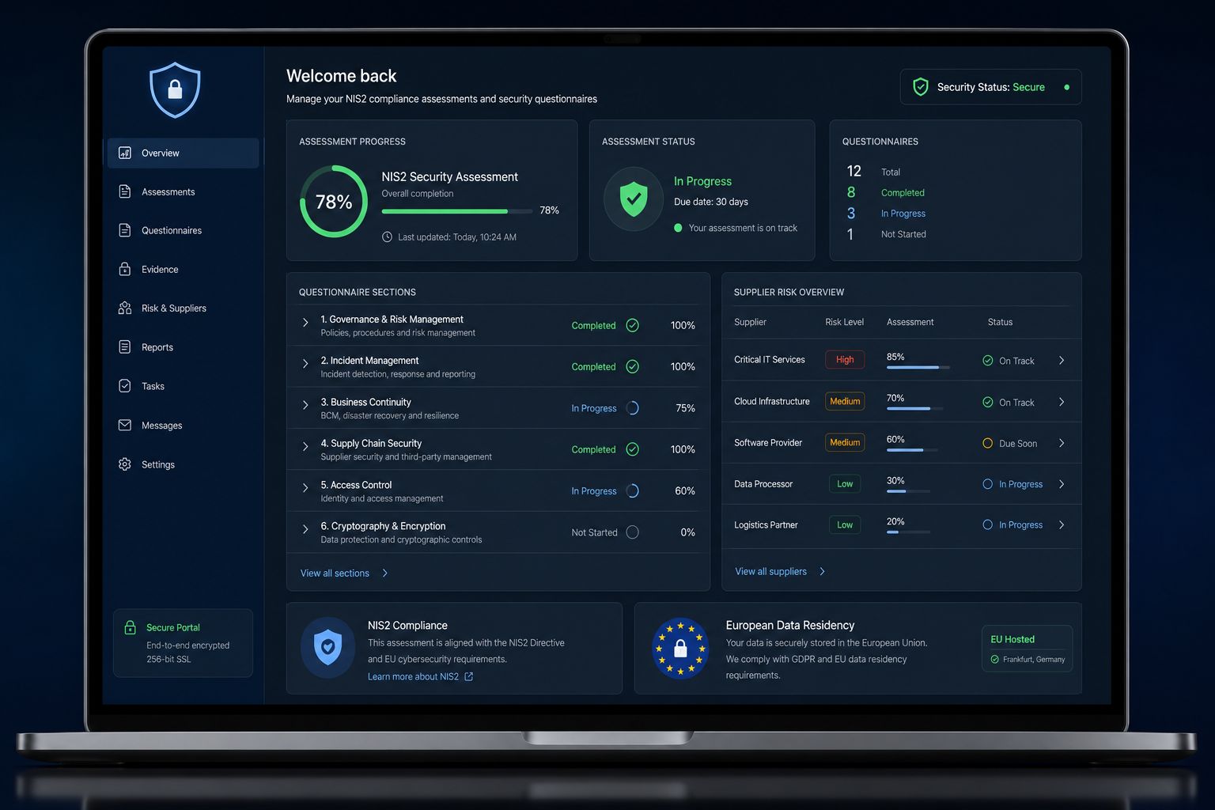Screen dimensions: 1215x810
Task: Expand the Governance & Risk Management section
Action: [x=305, y=323]
